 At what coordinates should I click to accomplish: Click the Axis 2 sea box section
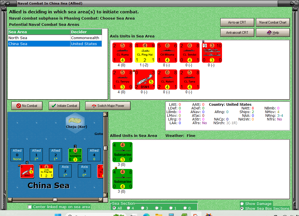[65, 171]
